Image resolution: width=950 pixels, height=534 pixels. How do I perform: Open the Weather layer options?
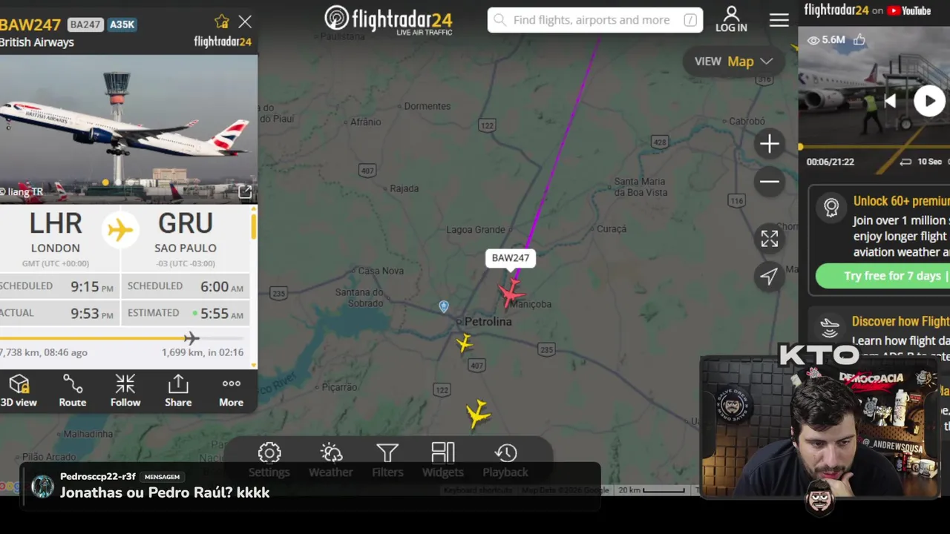click(331, 461)
